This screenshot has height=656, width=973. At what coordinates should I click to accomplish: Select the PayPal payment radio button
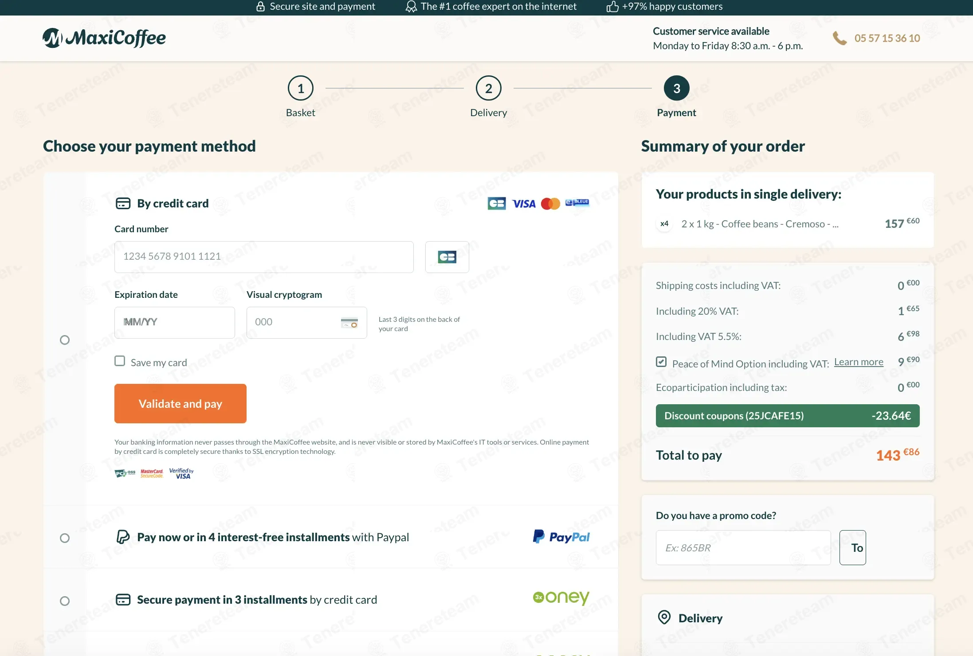(x=65, y=538)
